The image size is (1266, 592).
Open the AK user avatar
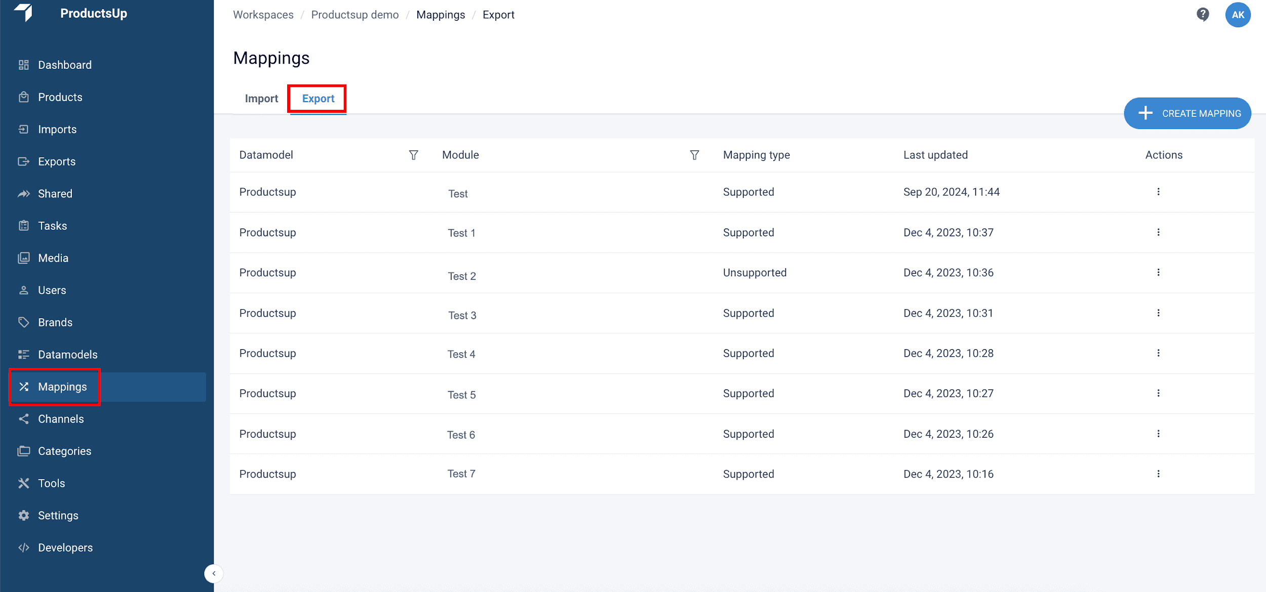tap(1238, 15)
